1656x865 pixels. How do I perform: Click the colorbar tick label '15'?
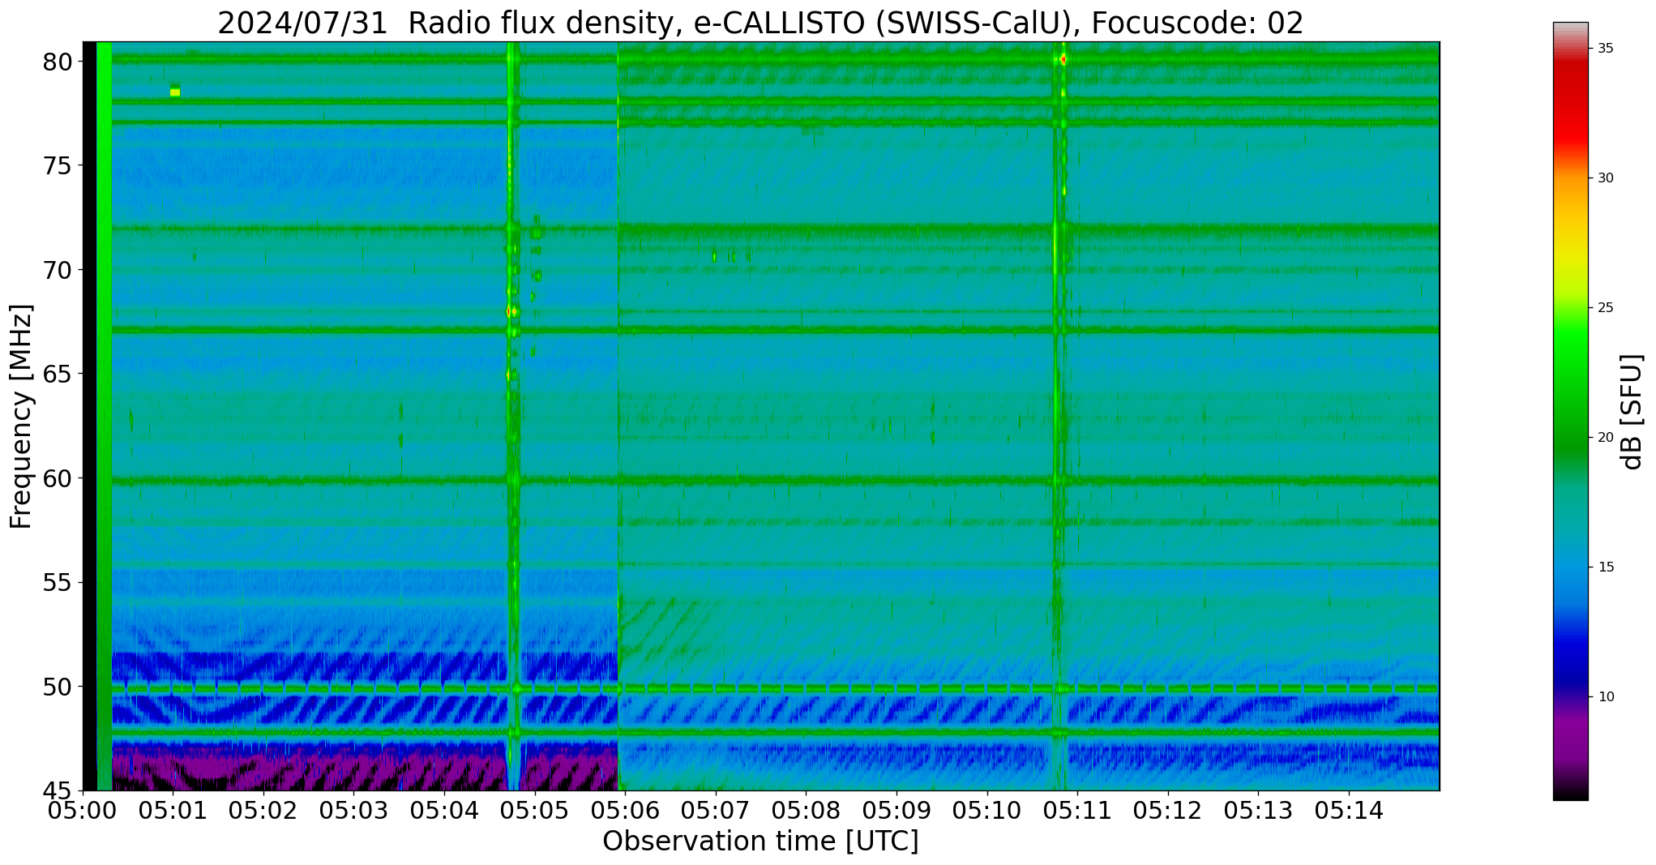1605,567
